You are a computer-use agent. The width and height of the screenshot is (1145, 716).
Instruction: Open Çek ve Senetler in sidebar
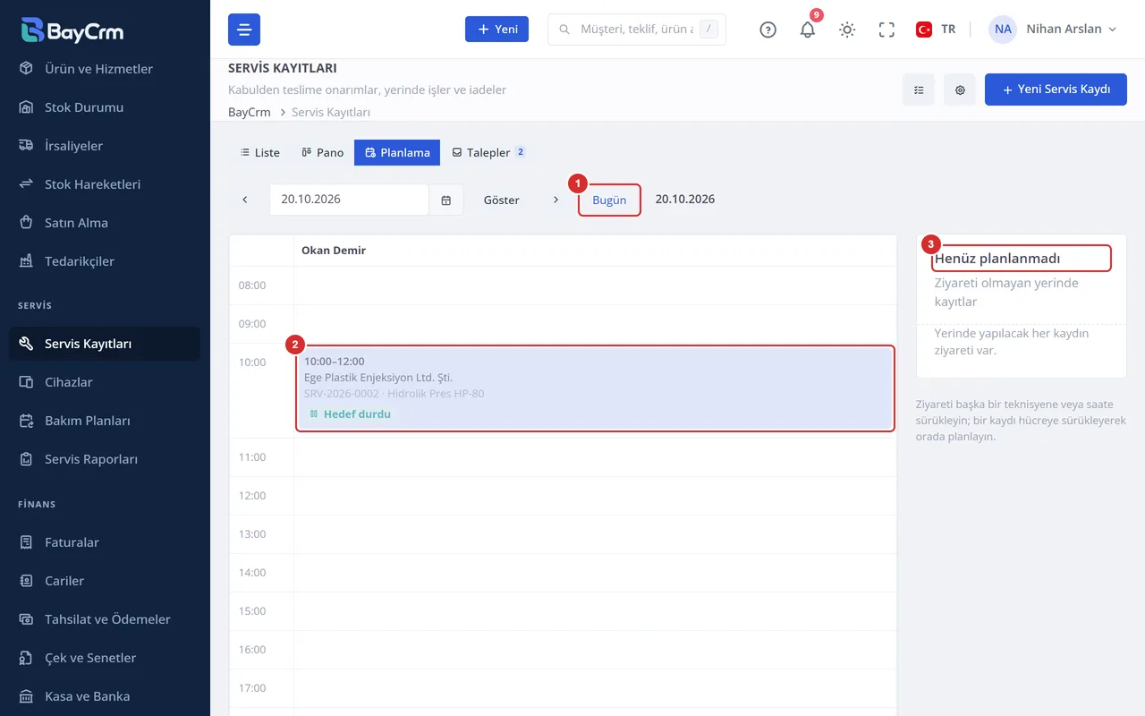pos(105,658)
